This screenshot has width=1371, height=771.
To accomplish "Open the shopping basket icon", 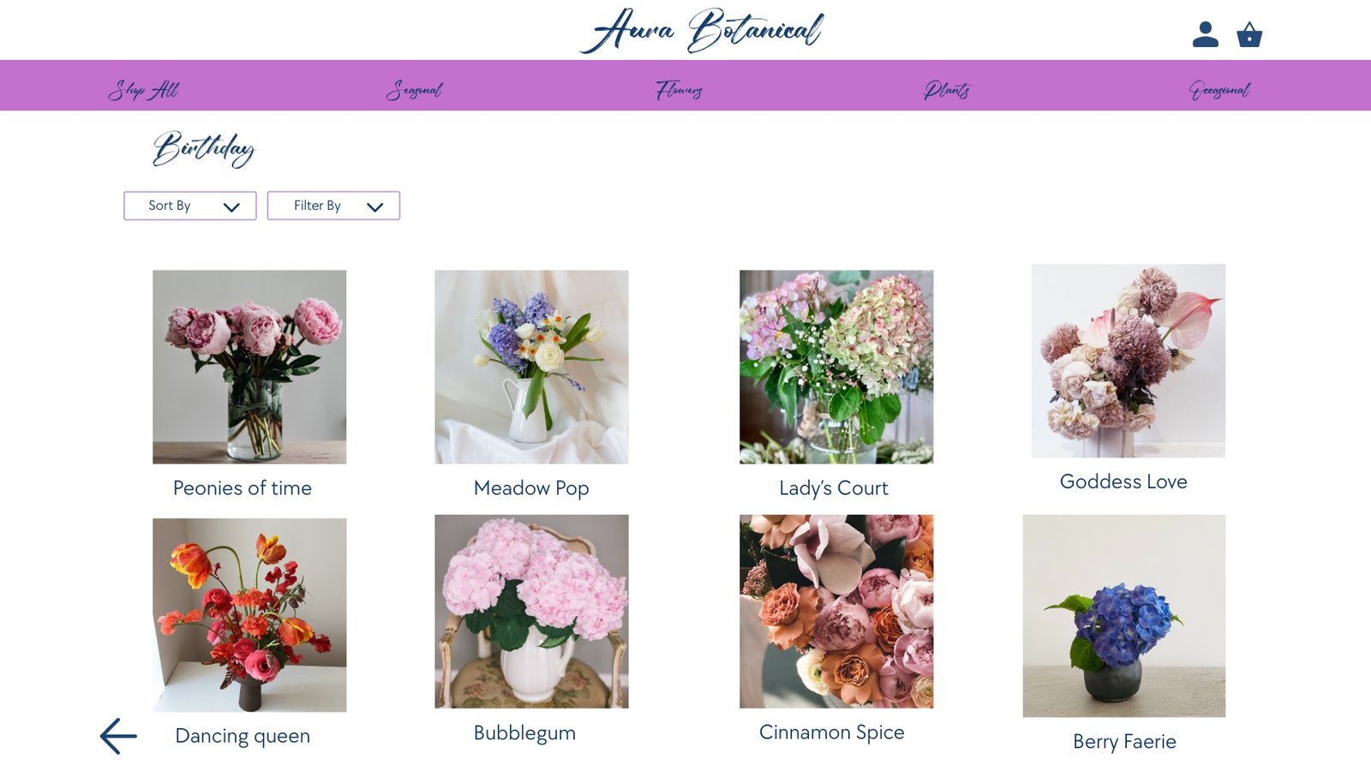I will click(x=1249, y=34).
